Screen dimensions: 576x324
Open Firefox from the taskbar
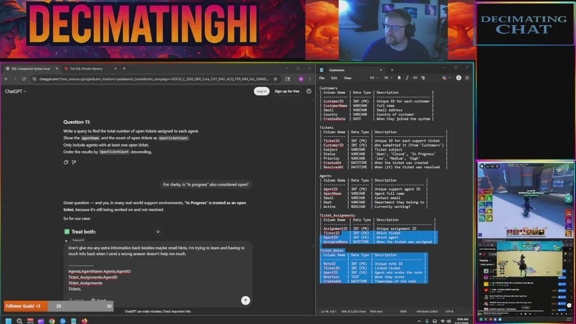click(x=84, y=321)
